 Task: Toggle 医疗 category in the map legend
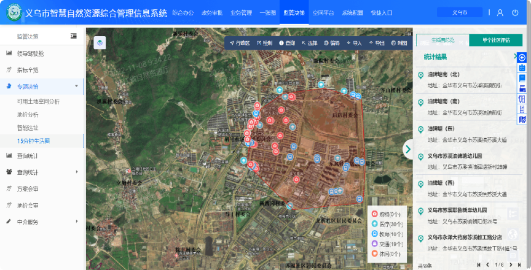(387, 224)
